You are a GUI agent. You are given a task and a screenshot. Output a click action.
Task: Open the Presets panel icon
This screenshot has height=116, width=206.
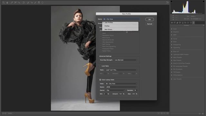pyautogui.click(x=193, y=23)
